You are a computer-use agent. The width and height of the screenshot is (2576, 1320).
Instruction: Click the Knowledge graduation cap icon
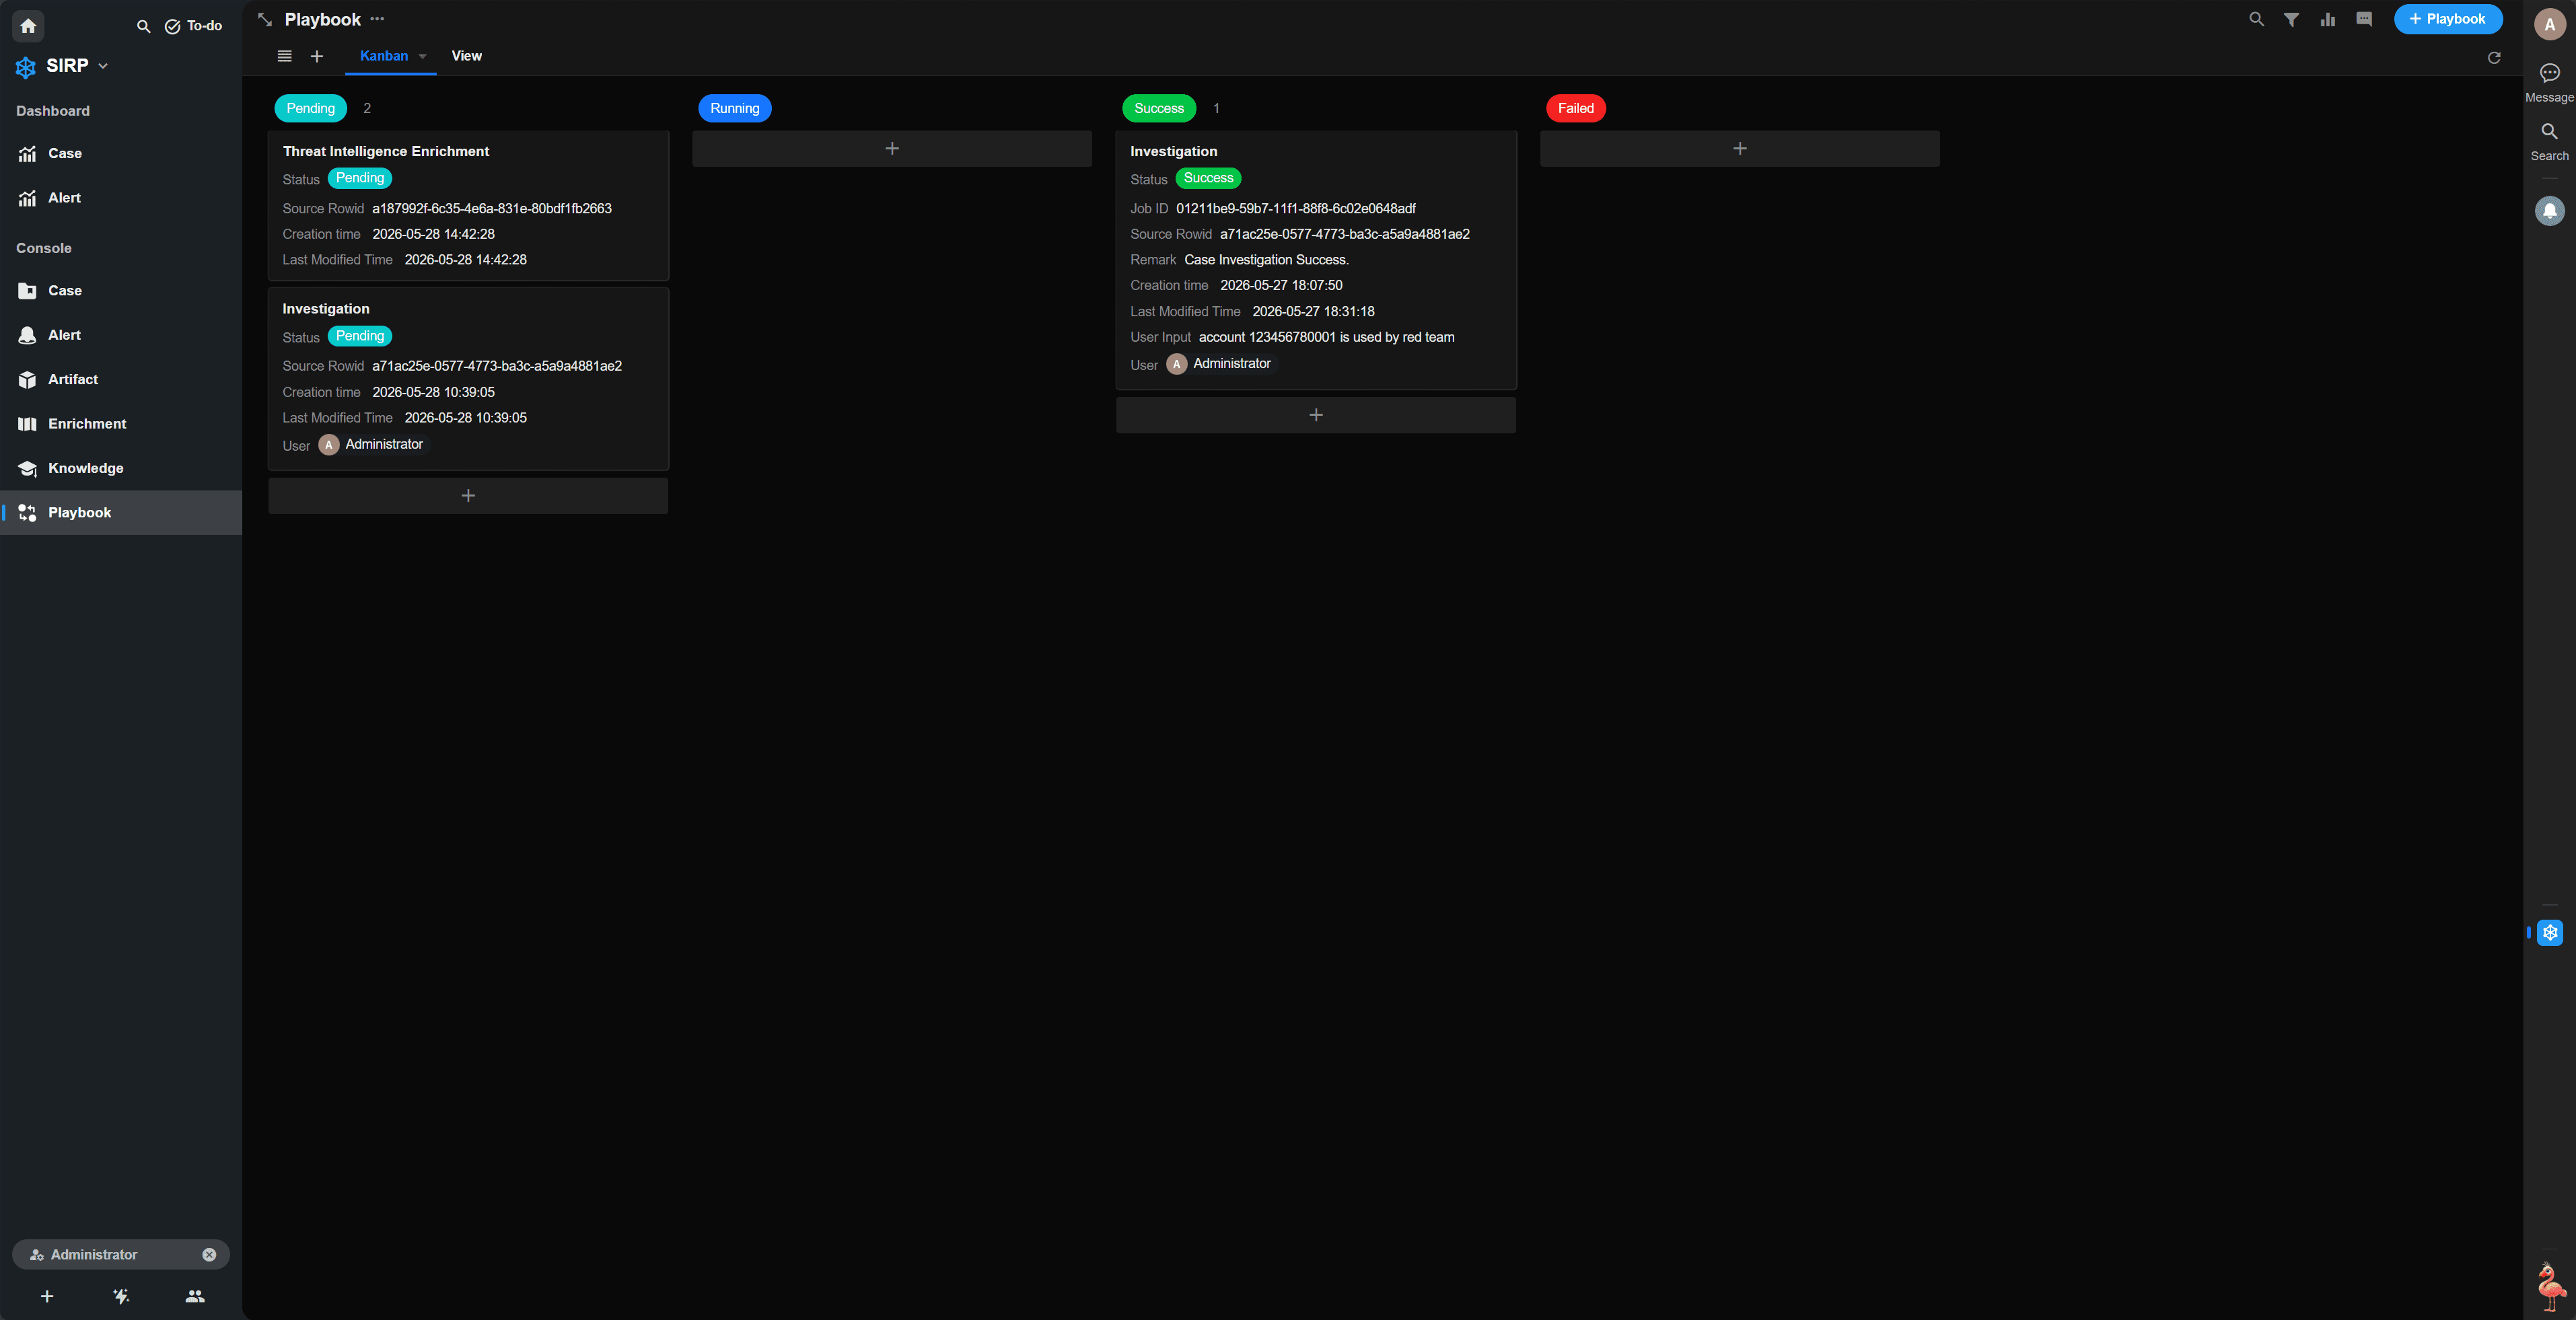pos(27,468)
